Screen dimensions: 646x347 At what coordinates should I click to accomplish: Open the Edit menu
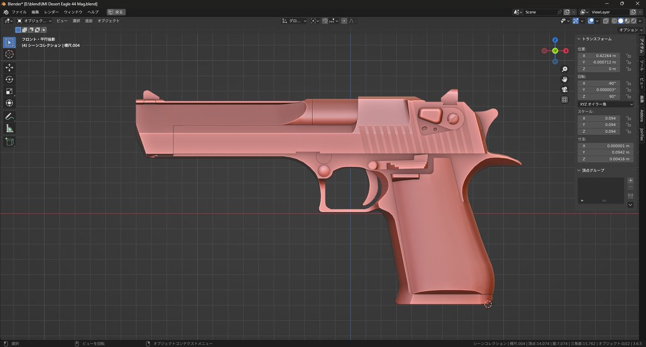tap(35, 12)
